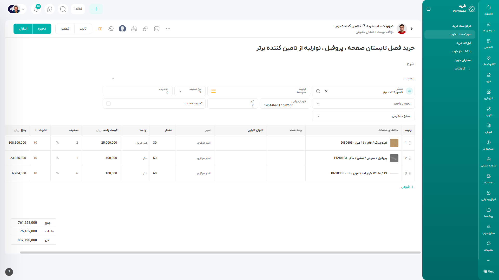Click the horizontal scrollbar at bottom
The width and height of the screenshot is (499, 280).
coord(220,252)
